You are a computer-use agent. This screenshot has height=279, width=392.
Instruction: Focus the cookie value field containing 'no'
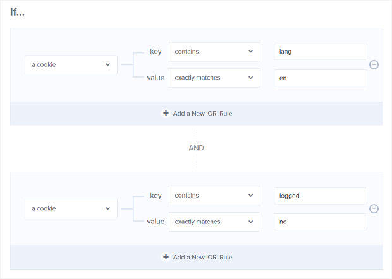tap(321, 222)
